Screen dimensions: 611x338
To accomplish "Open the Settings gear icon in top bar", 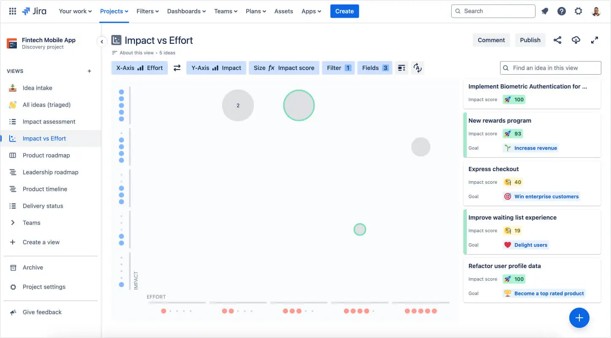I will click(579, 11).
